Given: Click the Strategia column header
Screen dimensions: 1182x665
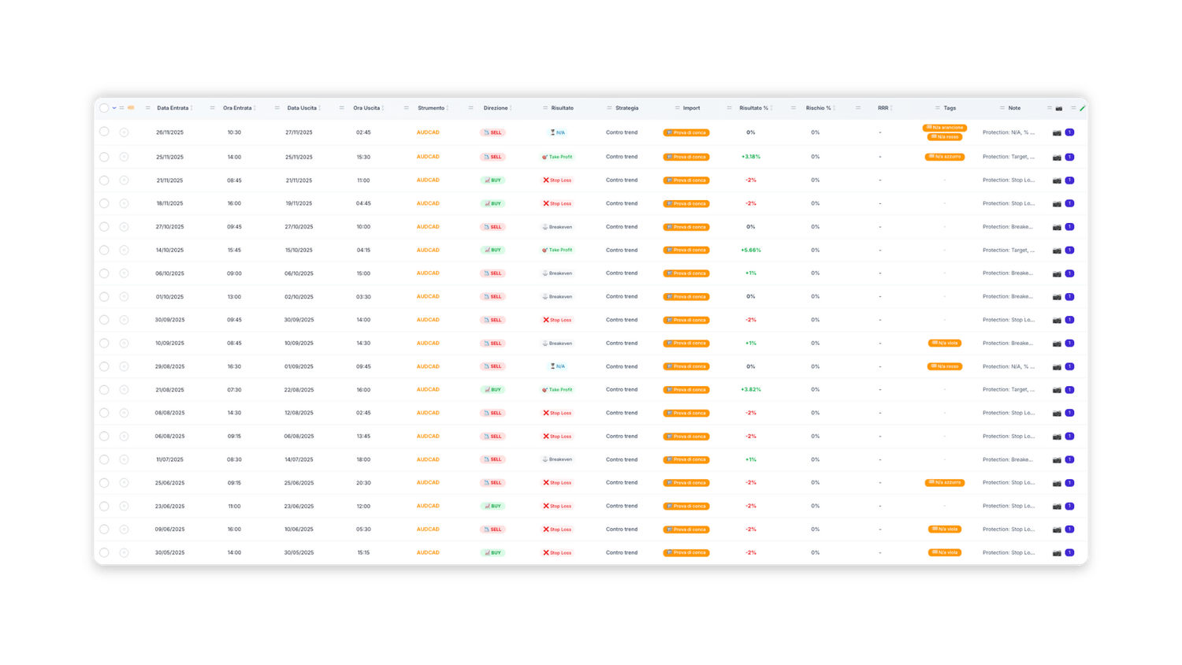Looking at the screenshot, I should pos(627,108).
